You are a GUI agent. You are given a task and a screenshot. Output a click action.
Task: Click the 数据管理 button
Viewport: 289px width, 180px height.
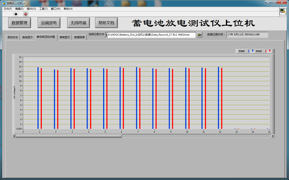(20, 23)
